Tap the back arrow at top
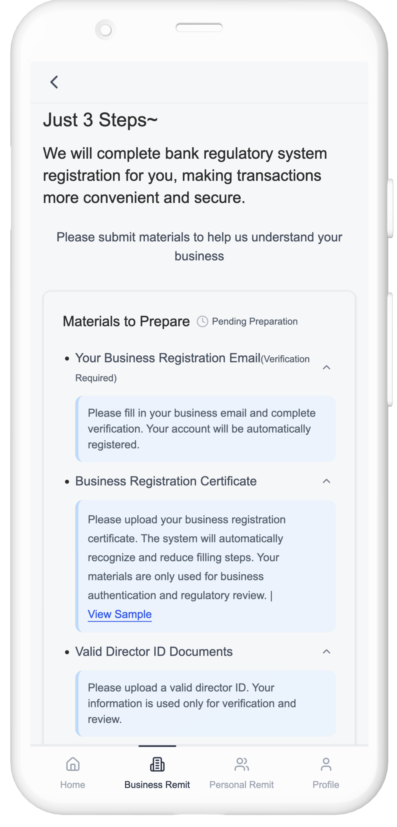 (x=54, y=82)
